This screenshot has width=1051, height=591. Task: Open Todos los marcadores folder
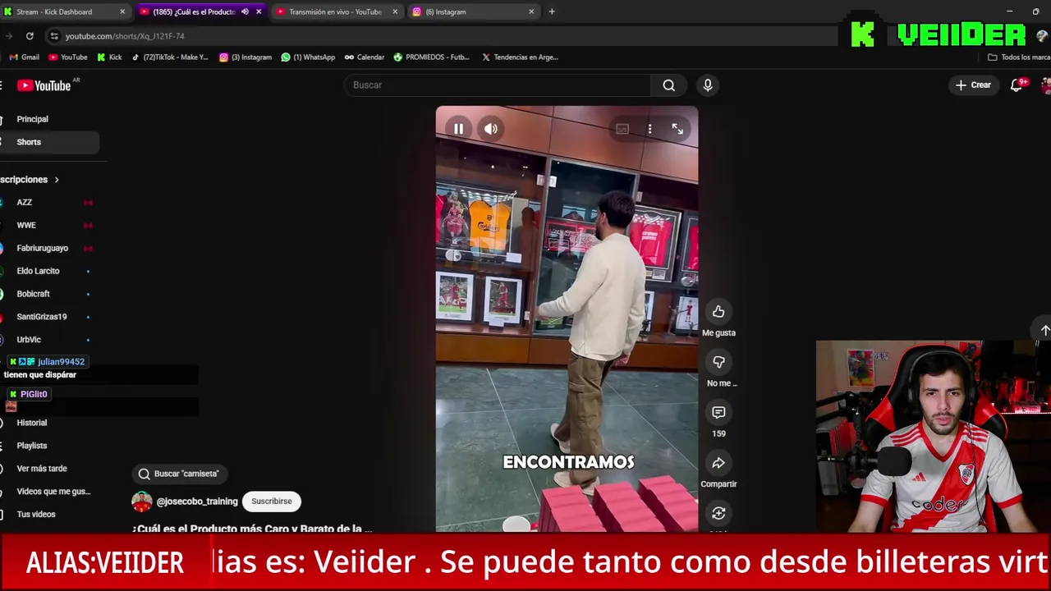point(1019,57)
